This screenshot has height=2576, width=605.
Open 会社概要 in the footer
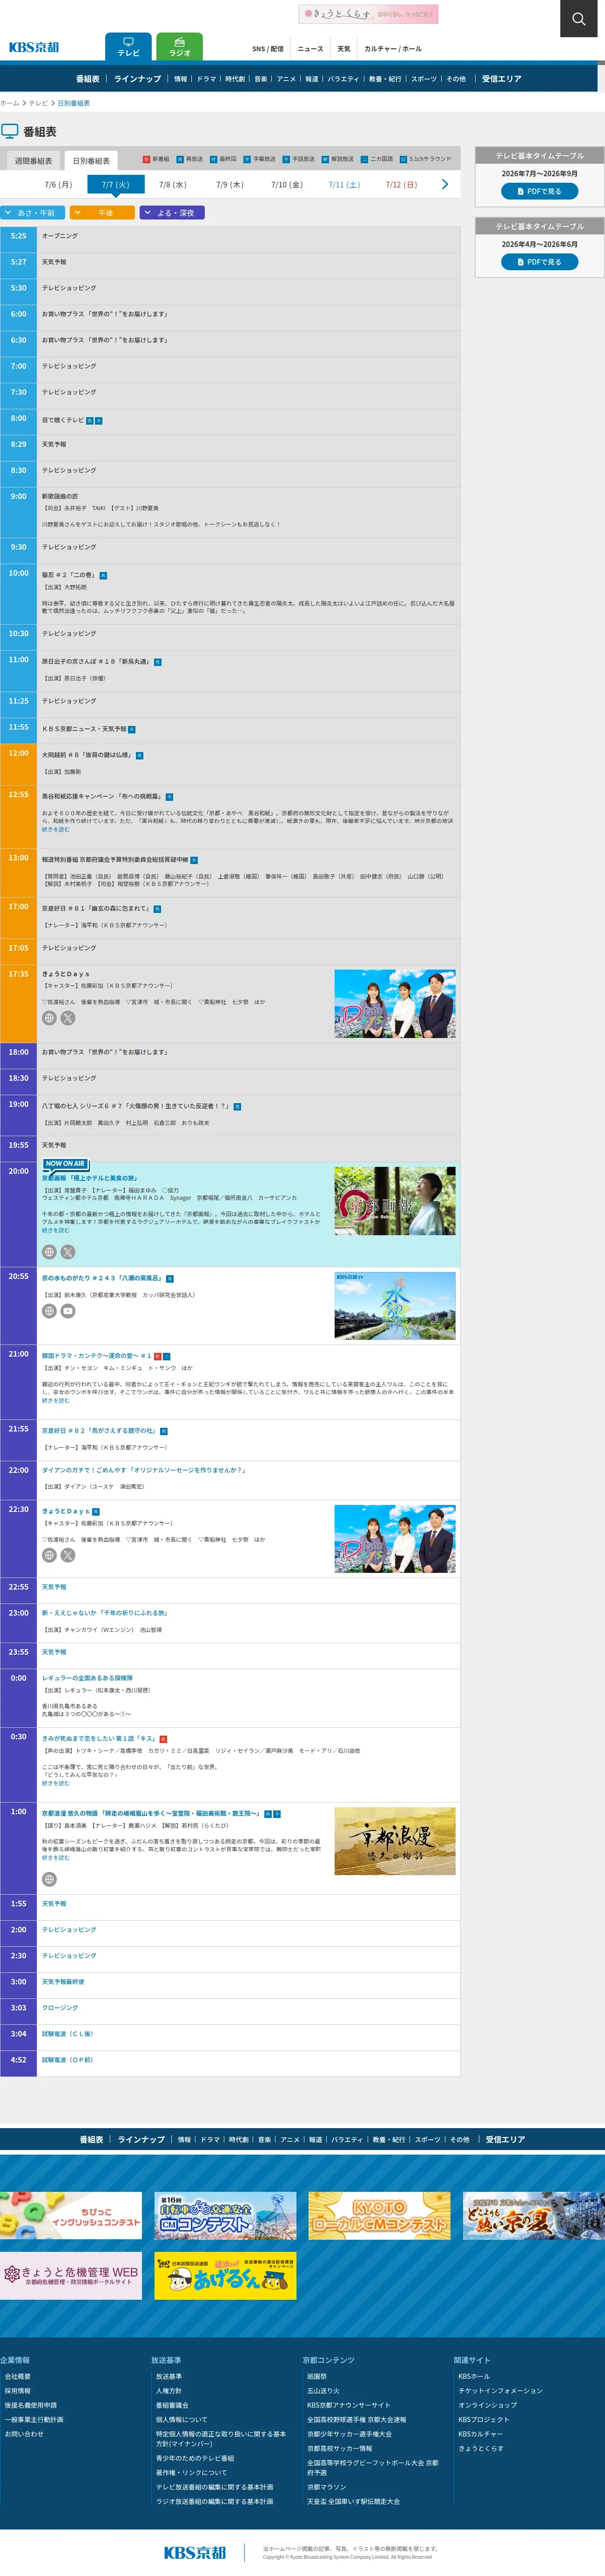pyautogui.click(x=18, y=2376)
